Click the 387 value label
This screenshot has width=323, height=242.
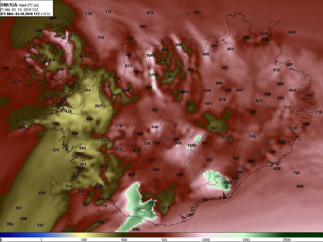[214, 128]
